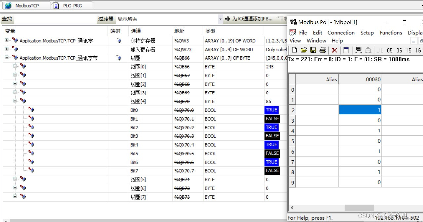
Task: Expand the 线圈[1] node
Action: [15, 75]
